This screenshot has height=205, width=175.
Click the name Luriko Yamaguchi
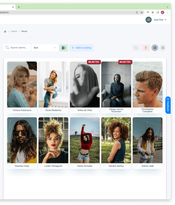53,166
